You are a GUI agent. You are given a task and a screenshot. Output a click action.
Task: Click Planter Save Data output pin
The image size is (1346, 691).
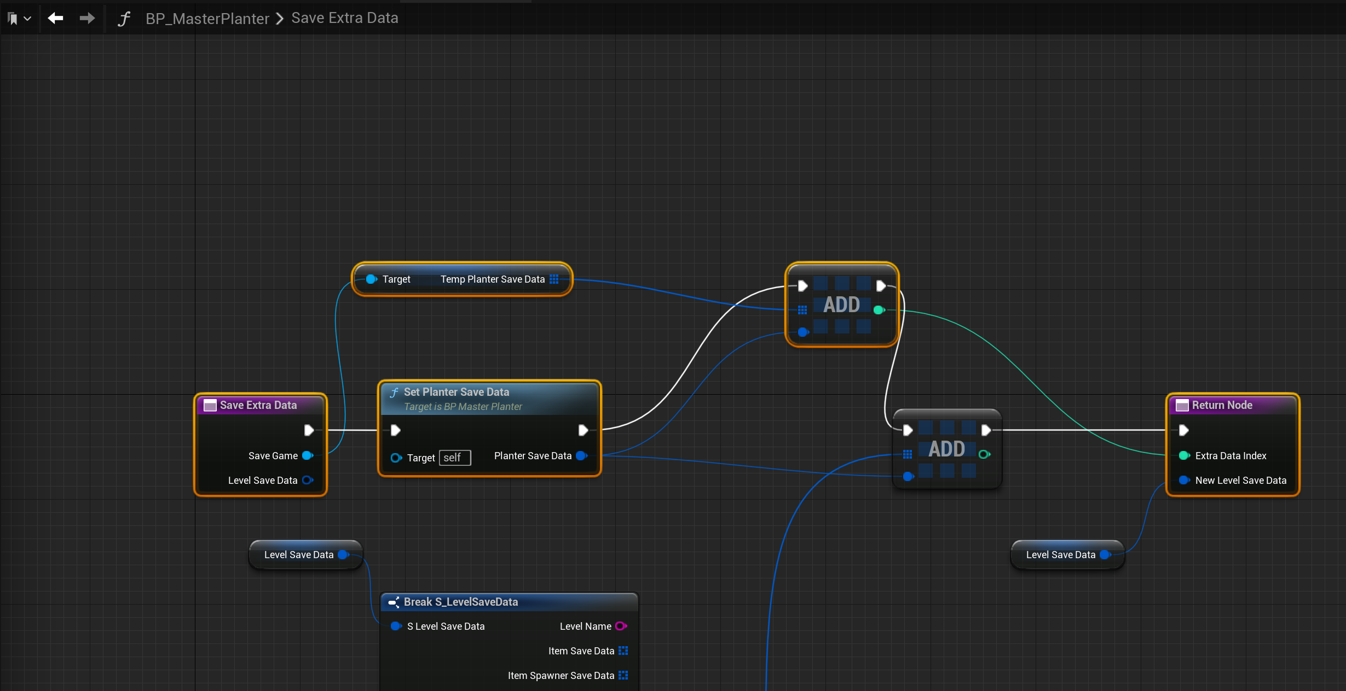click(582, 455)
